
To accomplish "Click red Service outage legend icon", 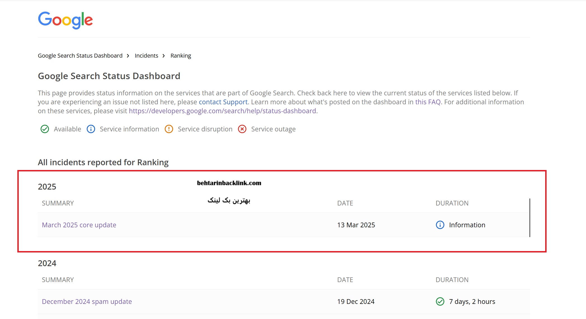I will tap(242, 129).
